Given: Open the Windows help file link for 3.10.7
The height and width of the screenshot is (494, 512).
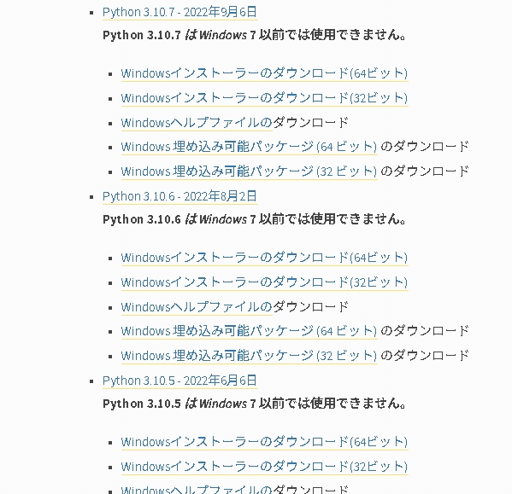Looking at the screenshot, I should [x=197, y=123].
